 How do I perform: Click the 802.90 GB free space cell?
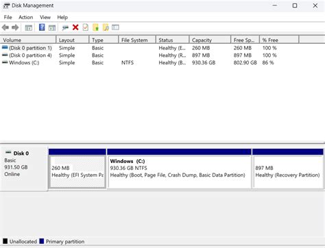[x=245, y=62]
